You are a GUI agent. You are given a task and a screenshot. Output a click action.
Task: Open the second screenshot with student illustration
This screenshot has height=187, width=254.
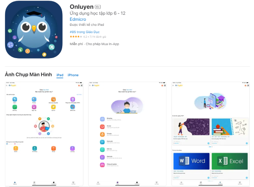127,134
